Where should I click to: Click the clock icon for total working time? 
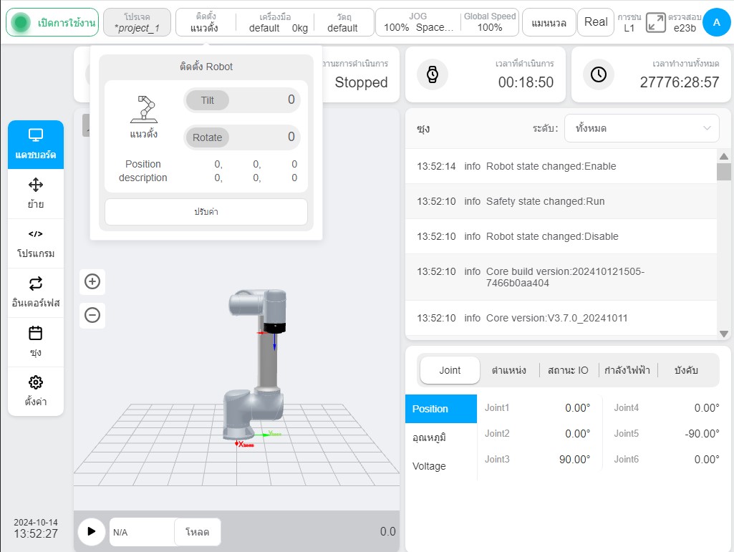tap(598, 74)
